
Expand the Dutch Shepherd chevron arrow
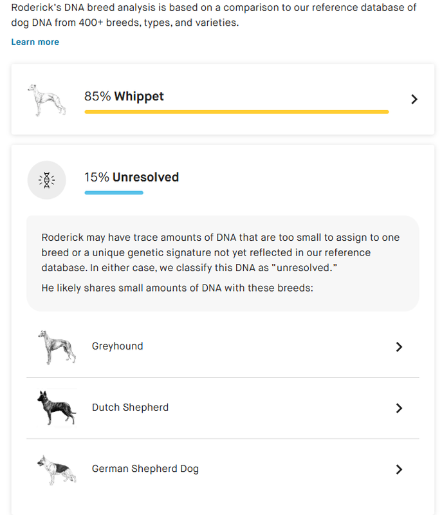[x=399, y=408]
